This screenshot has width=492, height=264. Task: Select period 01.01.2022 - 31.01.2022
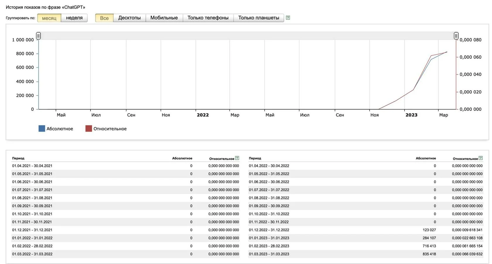pos(32,238)
